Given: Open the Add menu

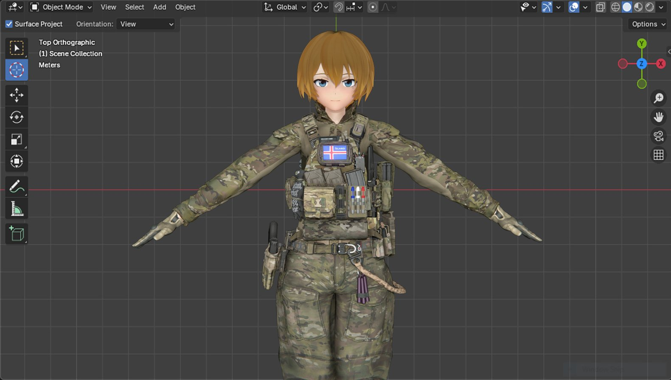Looking at the screenshot, I should coord(160,7).
